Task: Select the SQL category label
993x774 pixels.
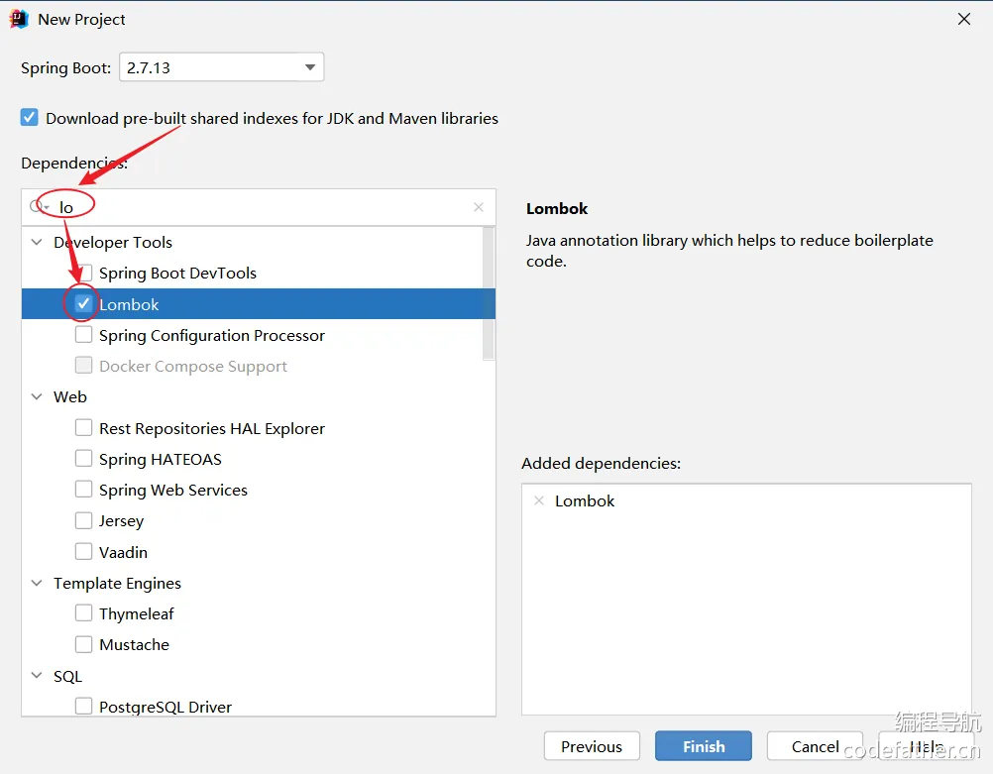Action: point(67,677)
